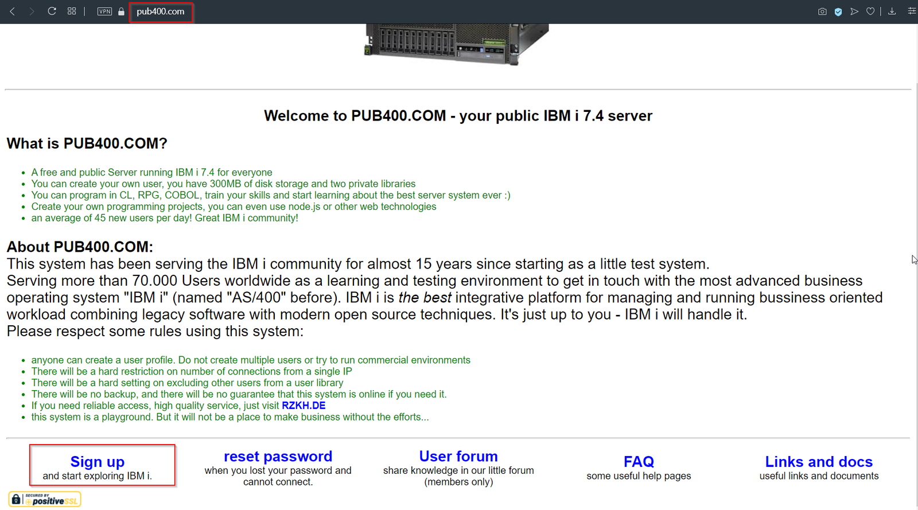
Task: Open Easy Setup sliders icon
Action: pyautogui.click(x=912, y=11)
